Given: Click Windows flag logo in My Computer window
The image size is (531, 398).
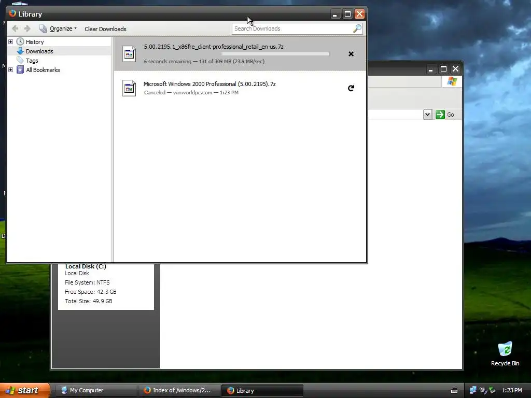Looking at the screenshot, I should pos(452,81).
